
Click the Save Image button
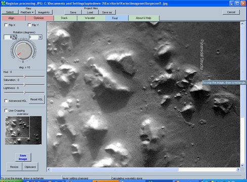pos(23,157)
